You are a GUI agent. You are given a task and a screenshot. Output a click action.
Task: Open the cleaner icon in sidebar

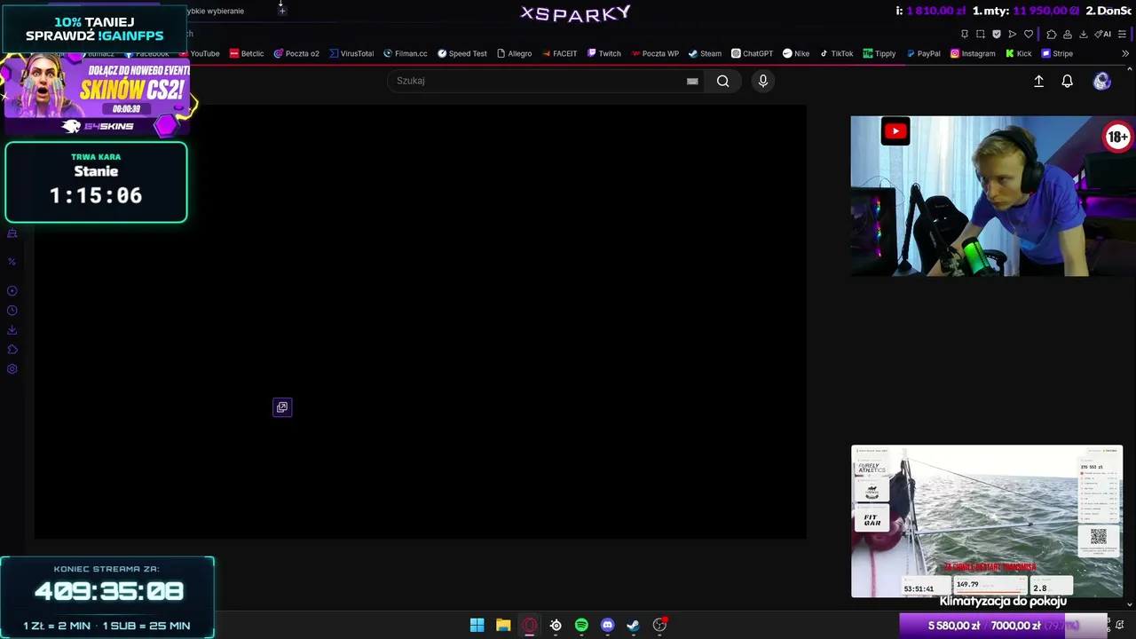point(12,233)
